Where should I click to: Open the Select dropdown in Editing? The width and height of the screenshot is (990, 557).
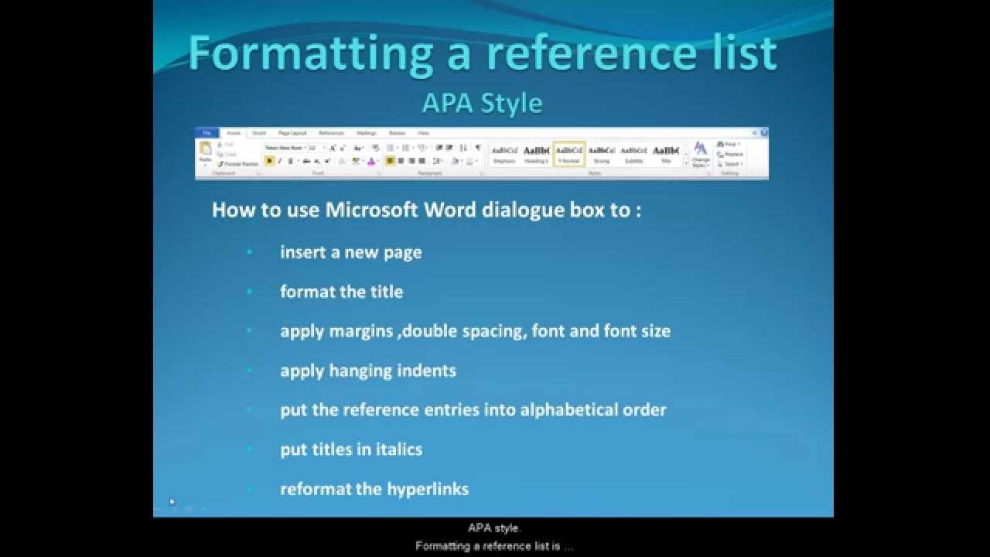730,164
